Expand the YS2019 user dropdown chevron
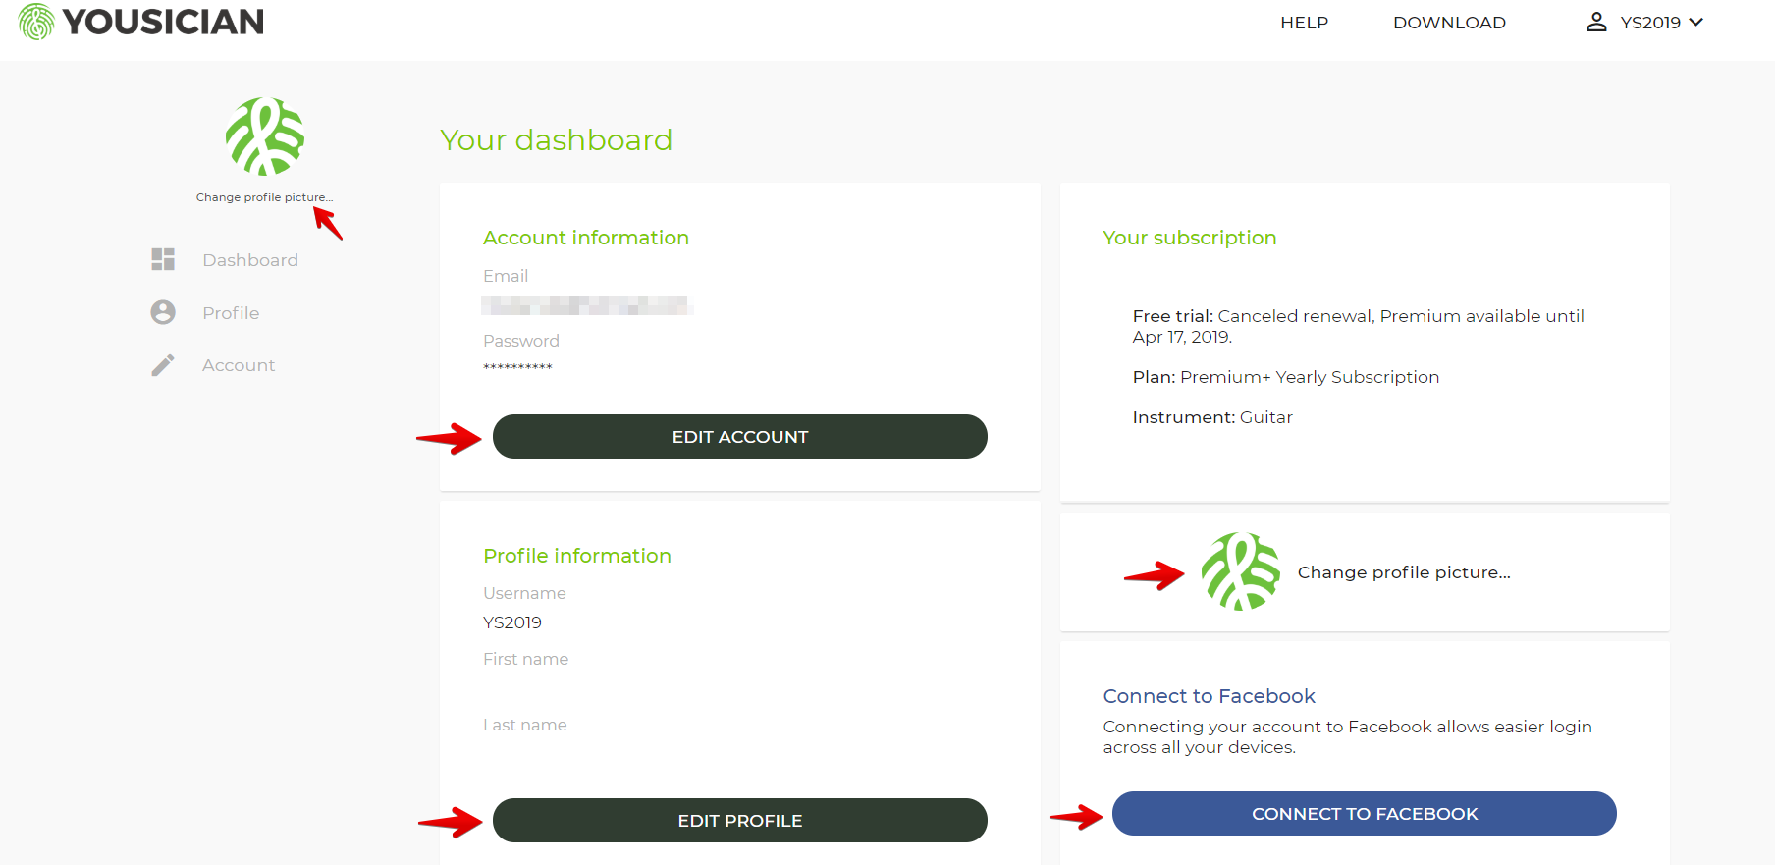Screen dimensions: 1775x865 (x=1695, y=23)
